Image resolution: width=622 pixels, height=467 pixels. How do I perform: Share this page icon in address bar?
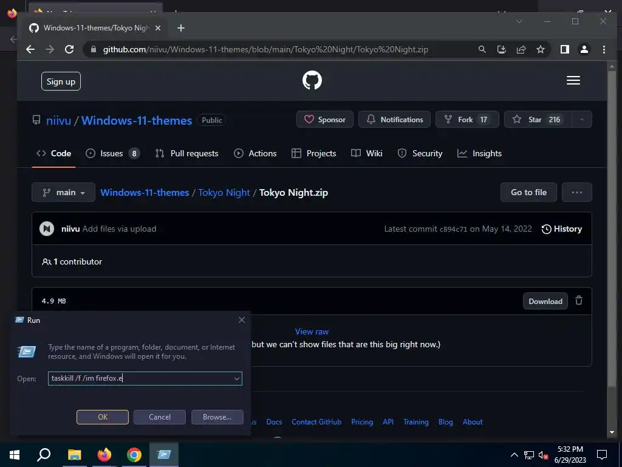pyautogui.click(x=521, y=49)
